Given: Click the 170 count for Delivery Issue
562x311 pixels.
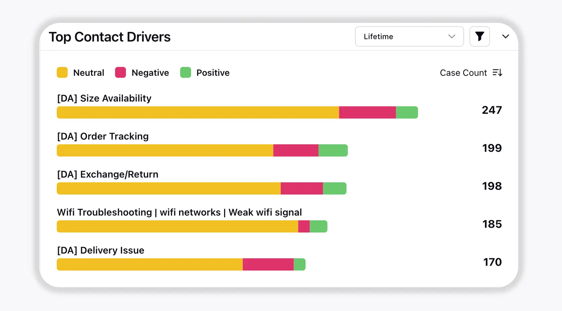Looking at the screenshot, I should coord(492,262).
